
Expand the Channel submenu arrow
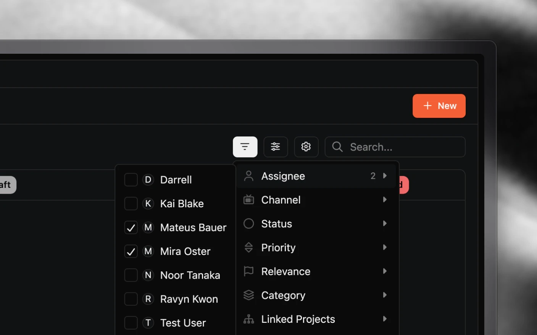tap(385, 199)
